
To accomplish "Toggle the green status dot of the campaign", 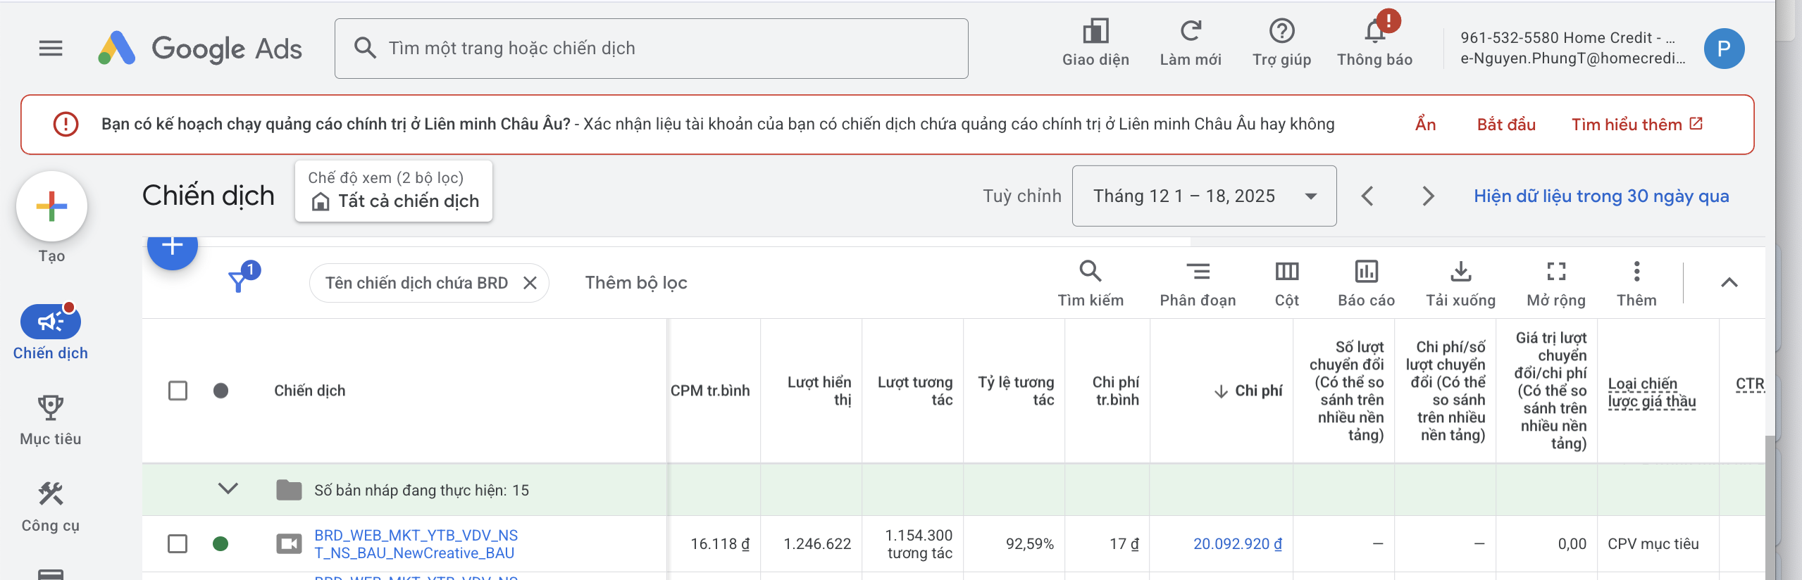I will (x=220, y=543).
